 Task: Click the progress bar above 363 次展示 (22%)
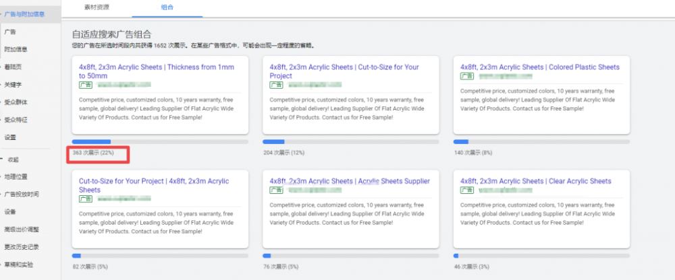tap(160, 142)
